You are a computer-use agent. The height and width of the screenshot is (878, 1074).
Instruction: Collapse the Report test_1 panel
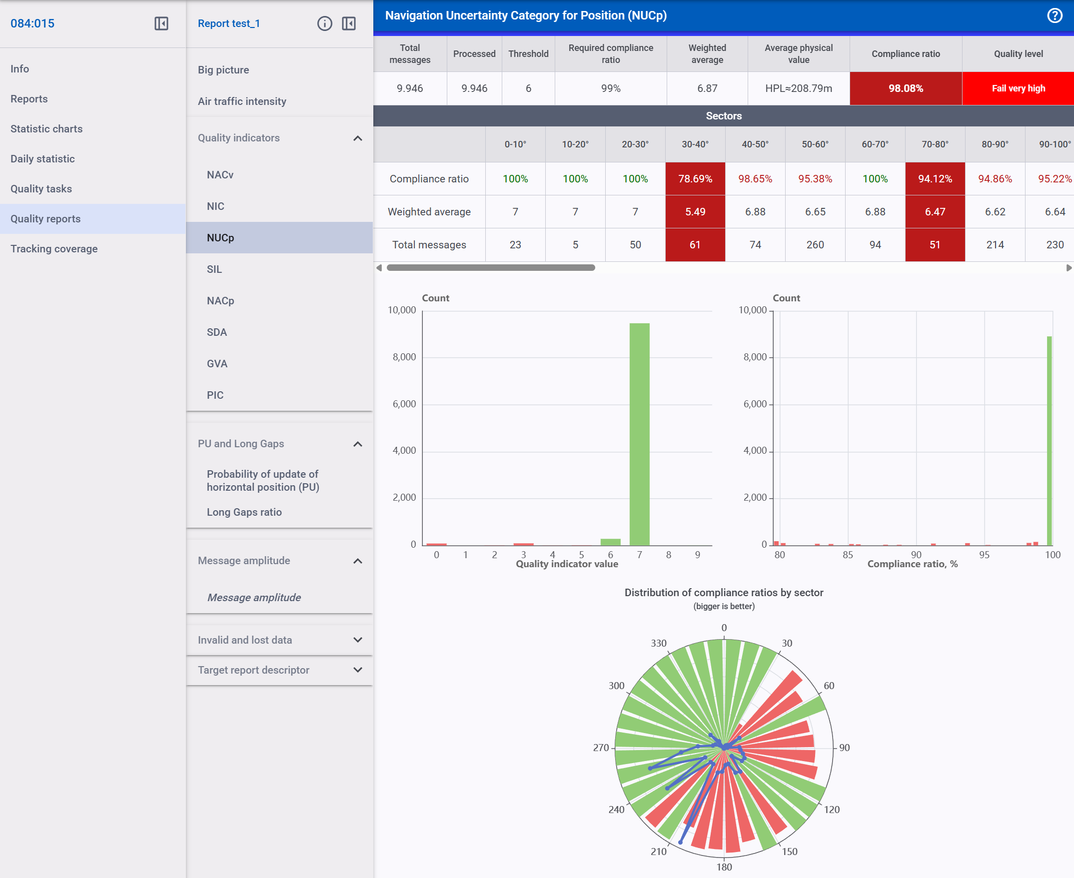(348, 23)
